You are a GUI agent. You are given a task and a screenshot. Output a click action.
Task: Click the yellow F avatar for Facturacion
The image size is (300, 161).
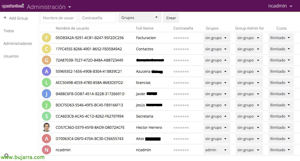click(47, 38)
